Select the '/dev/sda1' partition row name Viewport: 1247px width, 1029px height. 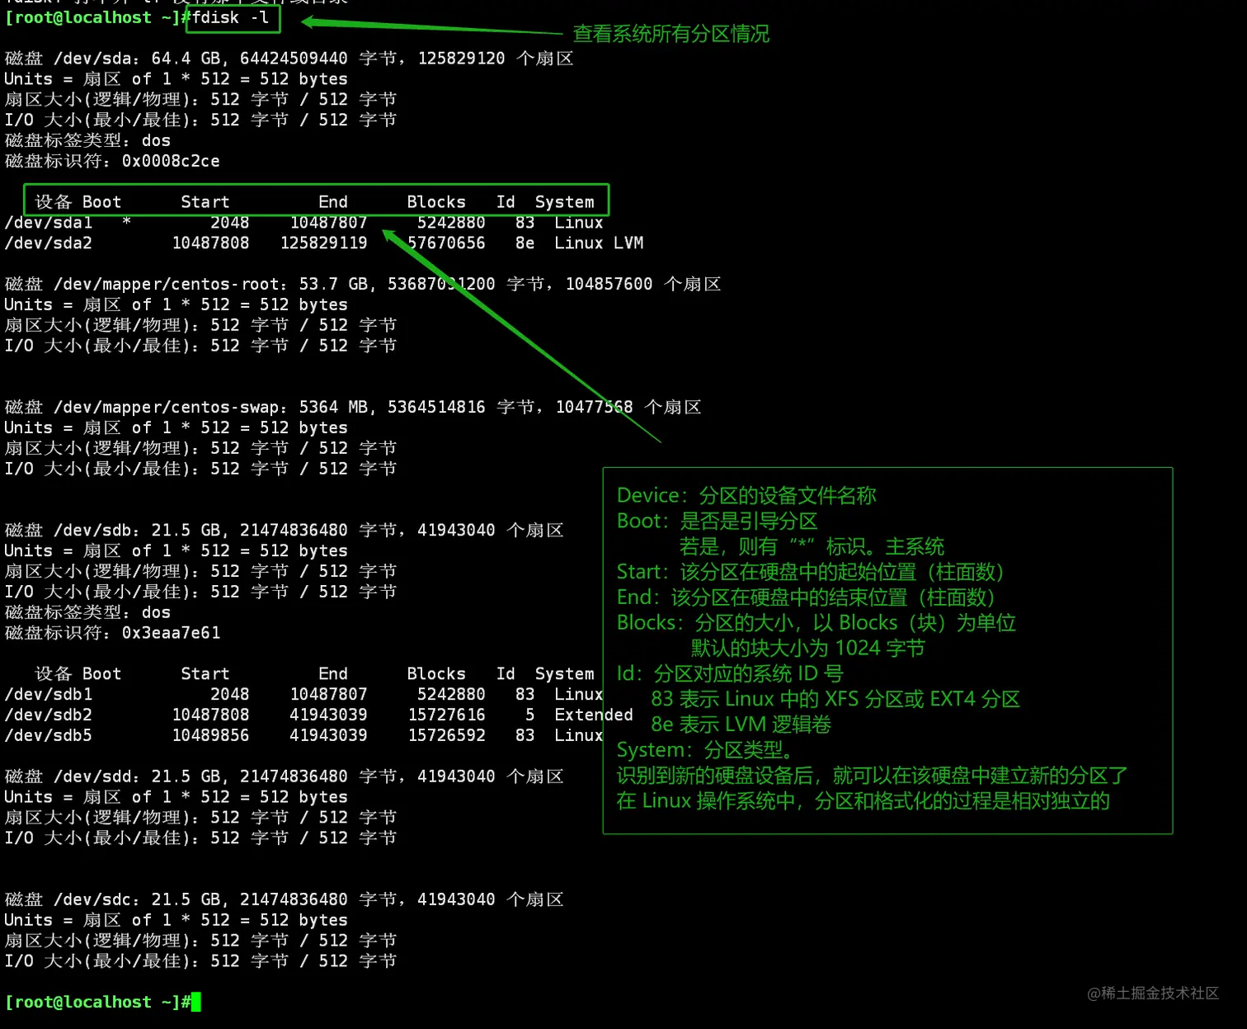[49, 223]
